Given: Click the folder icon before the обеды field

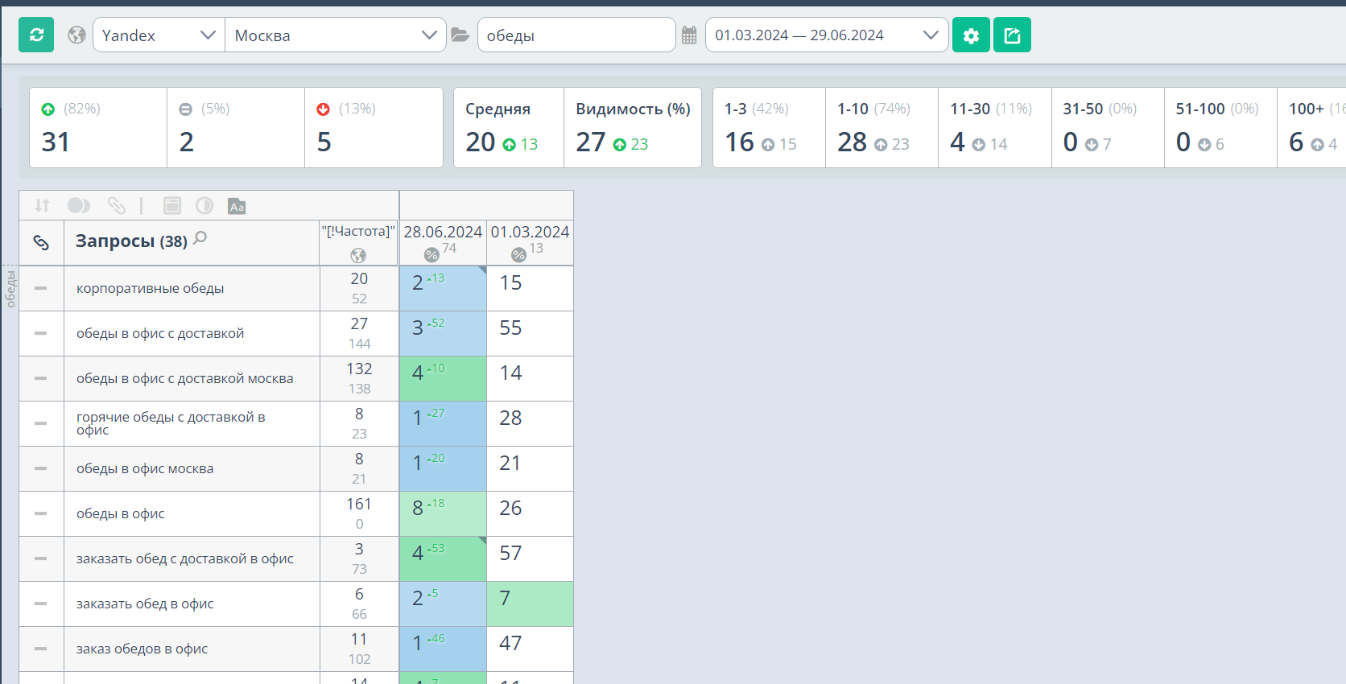Looking at the screenshot, I should coord(460,35).
